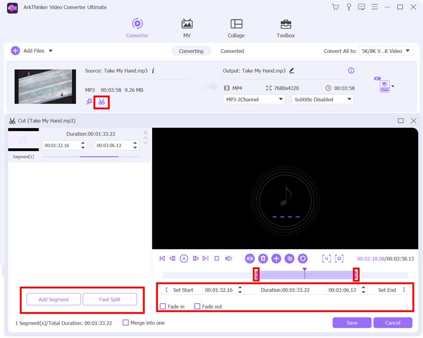The height and width of the screenshot is (338, 423).
Task: Enable the Fade out checkbox
Action: point(197,306)
